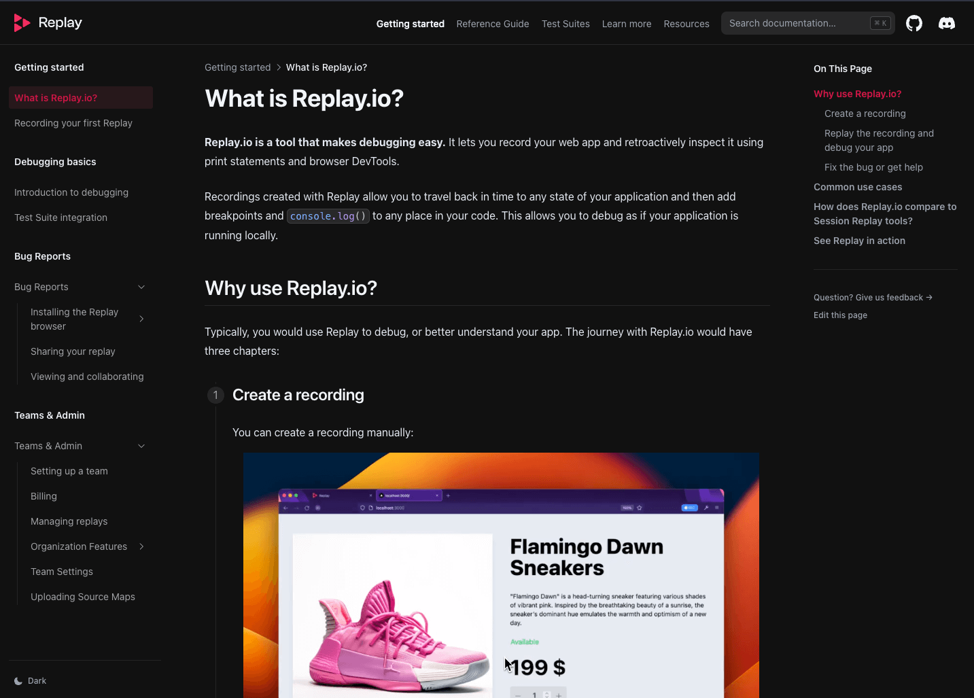
Task: Jump to Create a recording in page outline
Action: (865, 114)
